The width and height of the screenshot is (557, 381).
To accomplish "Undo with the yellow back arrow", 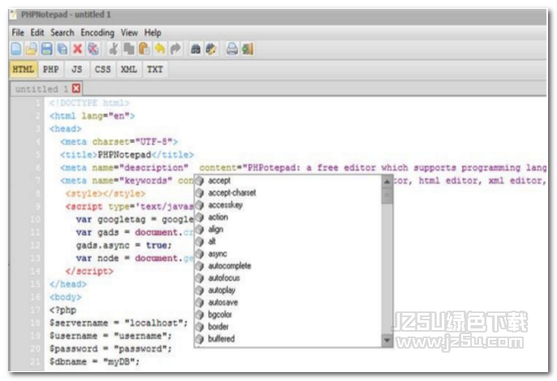I will [160, 49].
